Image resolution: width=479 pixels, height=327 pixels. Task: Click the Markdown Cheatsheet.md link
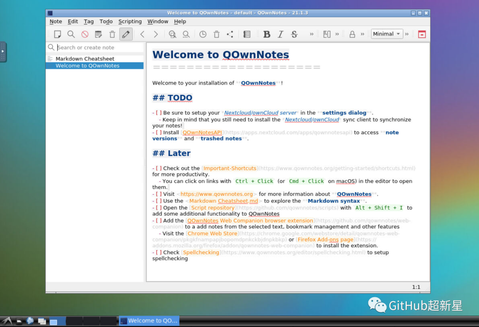224,201
